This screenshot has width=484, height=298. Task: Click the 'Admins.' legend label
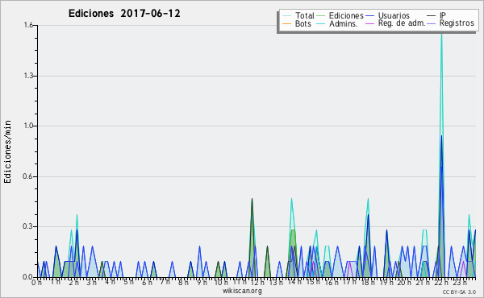[344, 23]
